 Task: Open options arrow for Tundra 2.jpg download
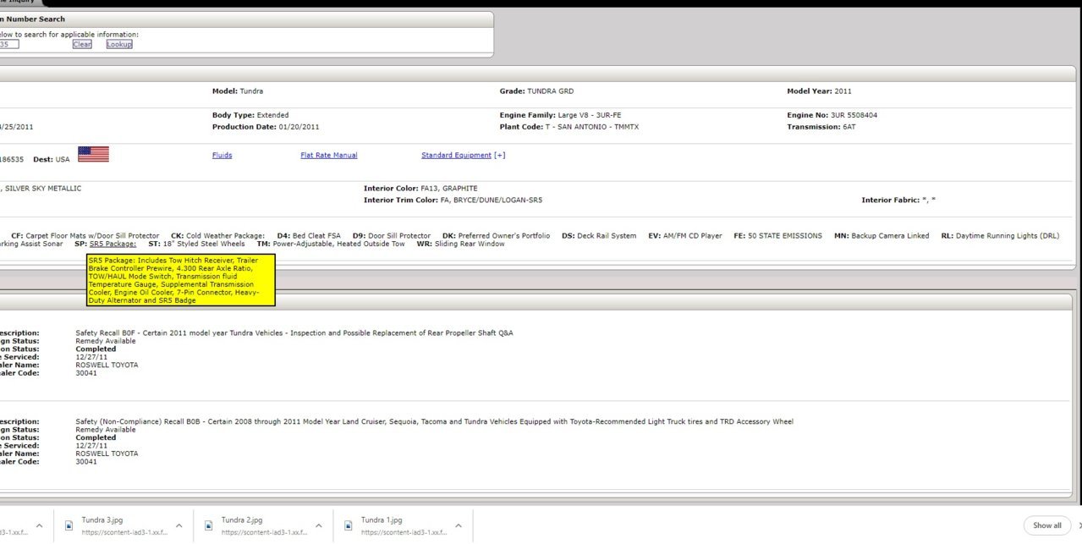pos(318,525)
